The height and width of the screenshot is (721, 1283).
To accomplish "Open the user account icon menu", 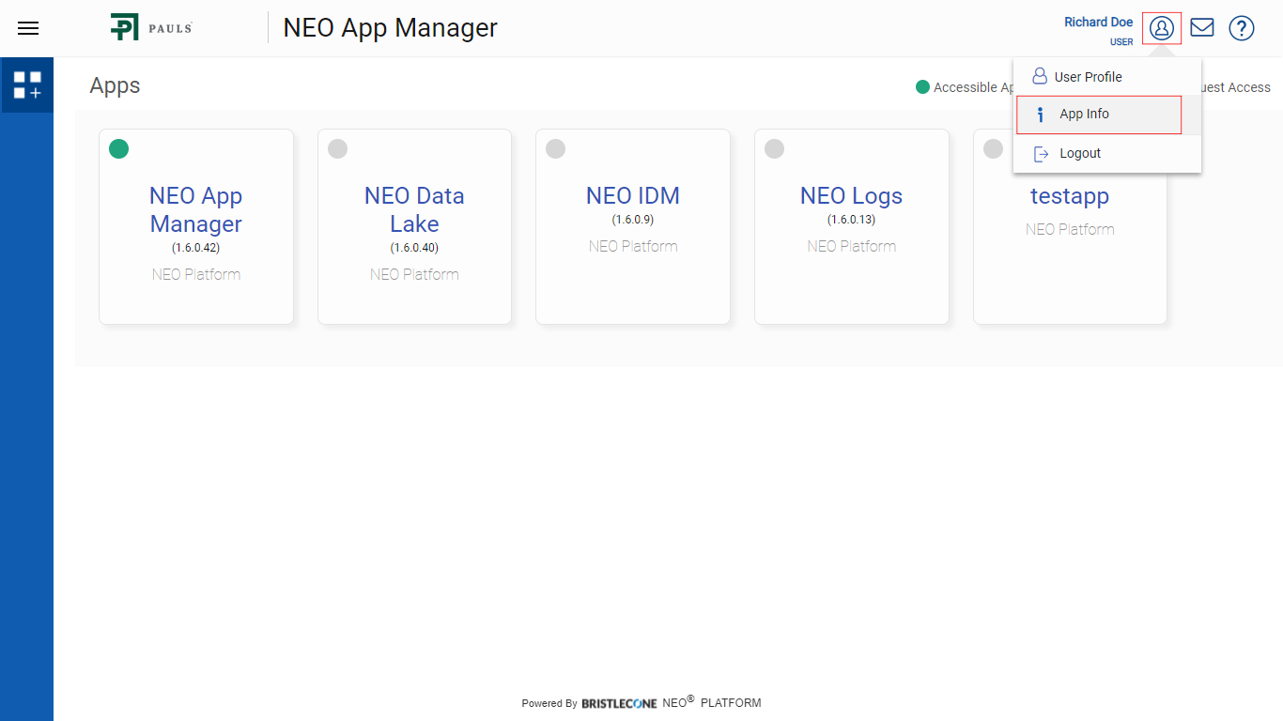I will tap(1162, 28).
